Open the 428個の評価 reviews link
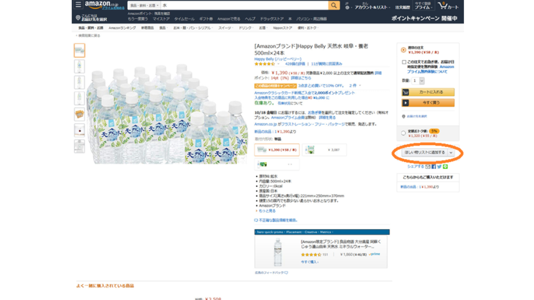534x300 pixels. tap(295, 64)
